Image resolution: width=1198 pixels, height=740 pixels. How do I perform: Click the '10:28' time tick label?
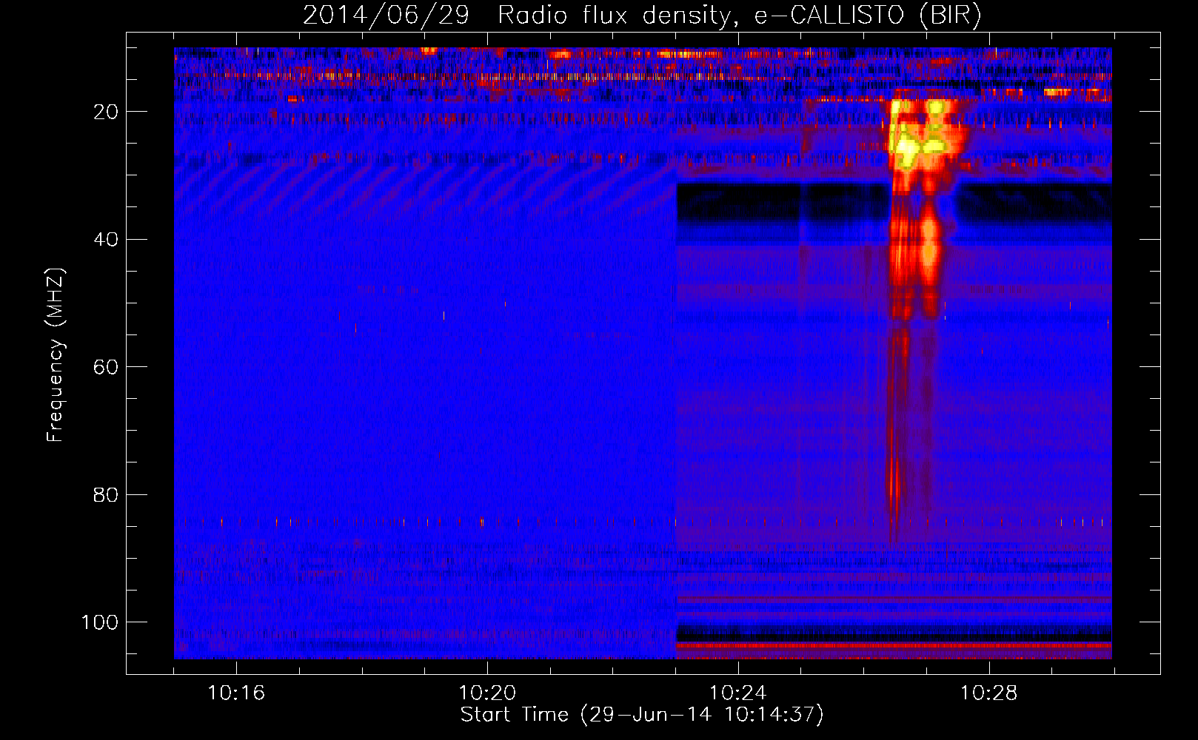[x=989, y=693]
